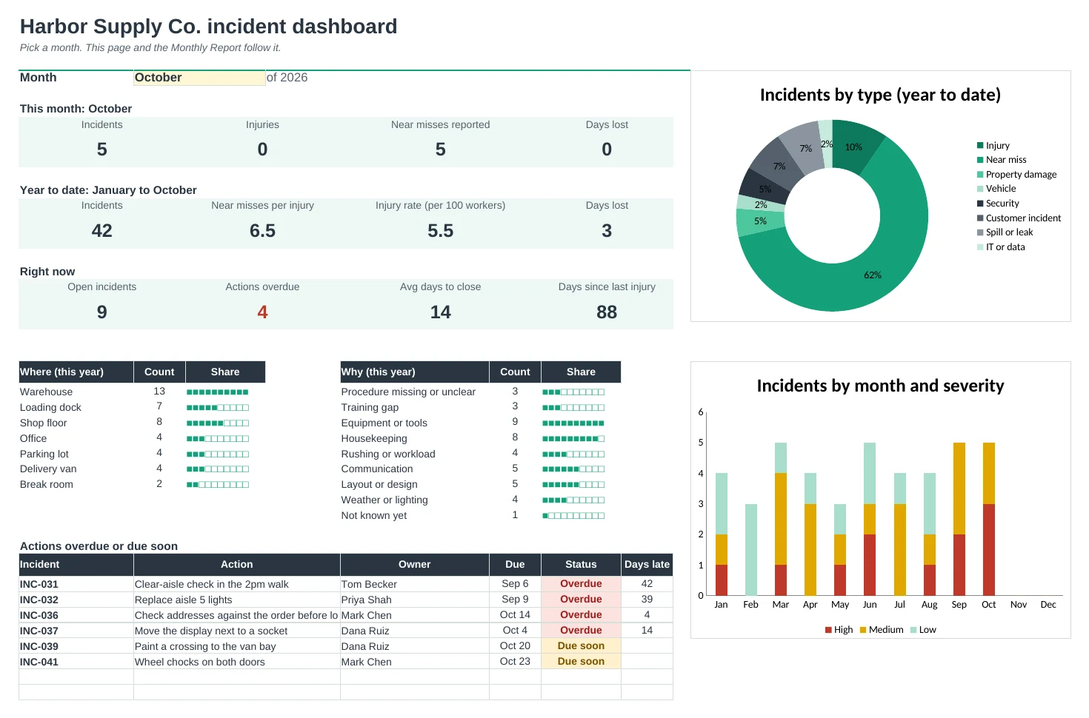Screen dimensions: 1089x718
Task: Select the High severity legend item
Action: pos(839,630)
